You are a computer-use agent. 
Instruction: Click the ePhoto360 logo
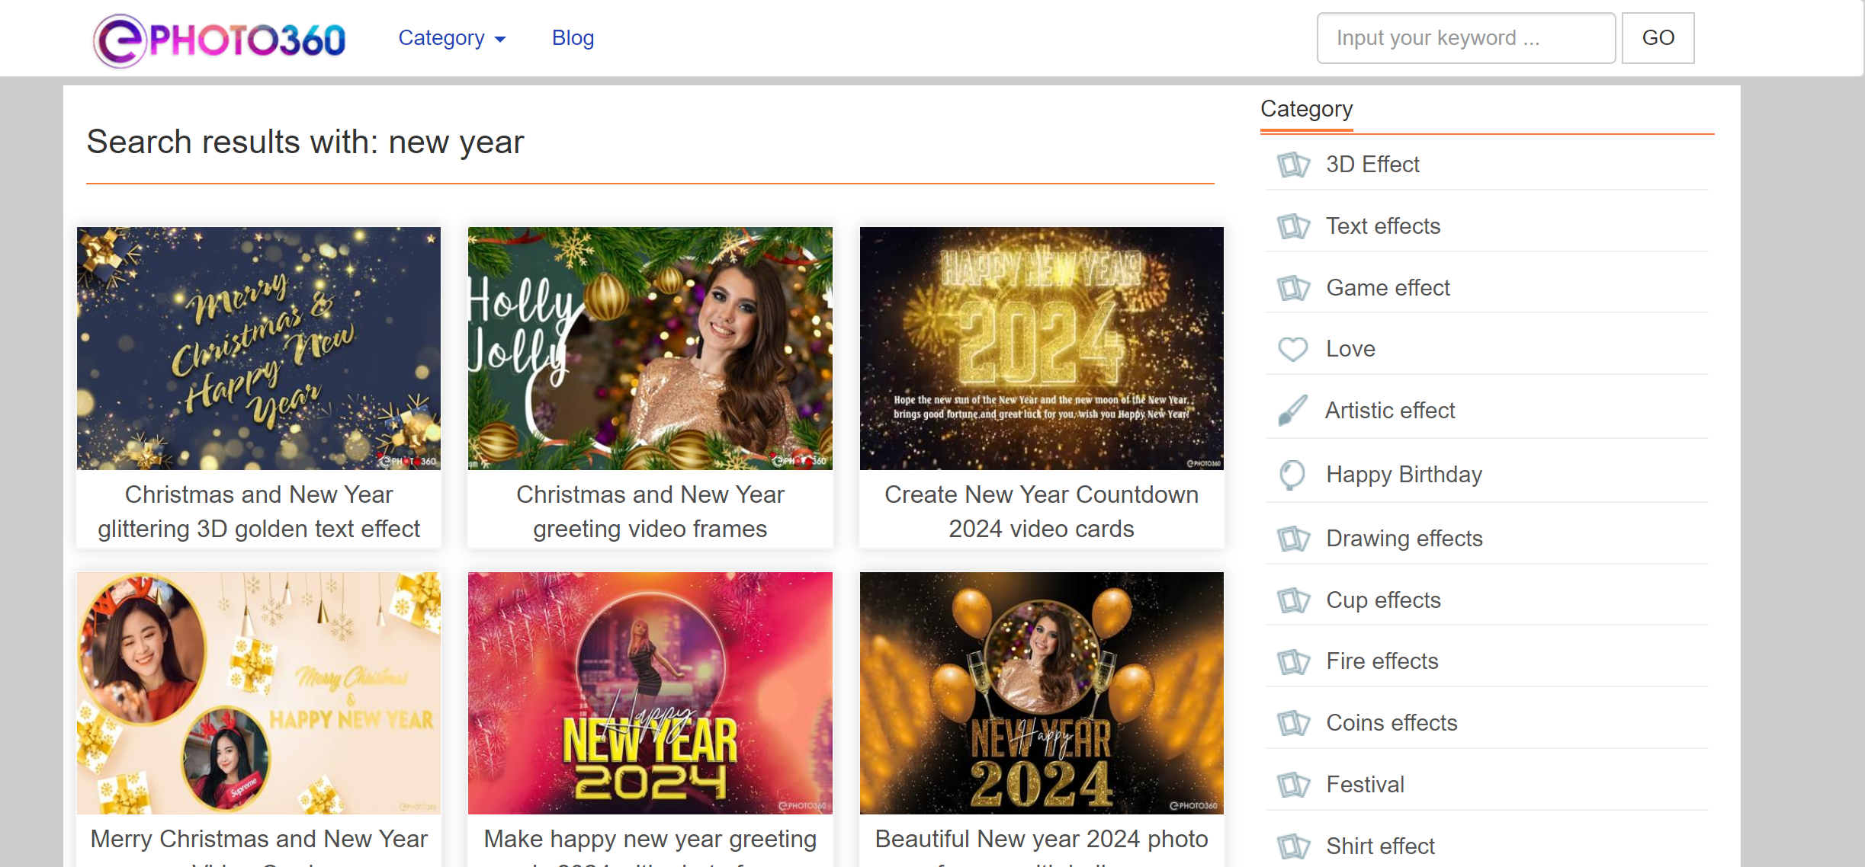point(220,40)
